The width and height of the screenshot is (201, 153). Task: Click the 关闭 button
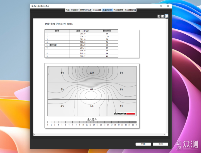[161, 144]
